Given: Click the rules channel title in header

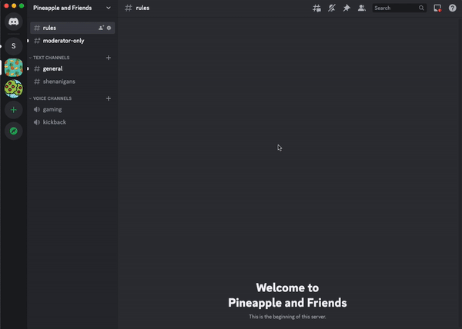Looking at the screenshot, I should (x=142, y=8).
